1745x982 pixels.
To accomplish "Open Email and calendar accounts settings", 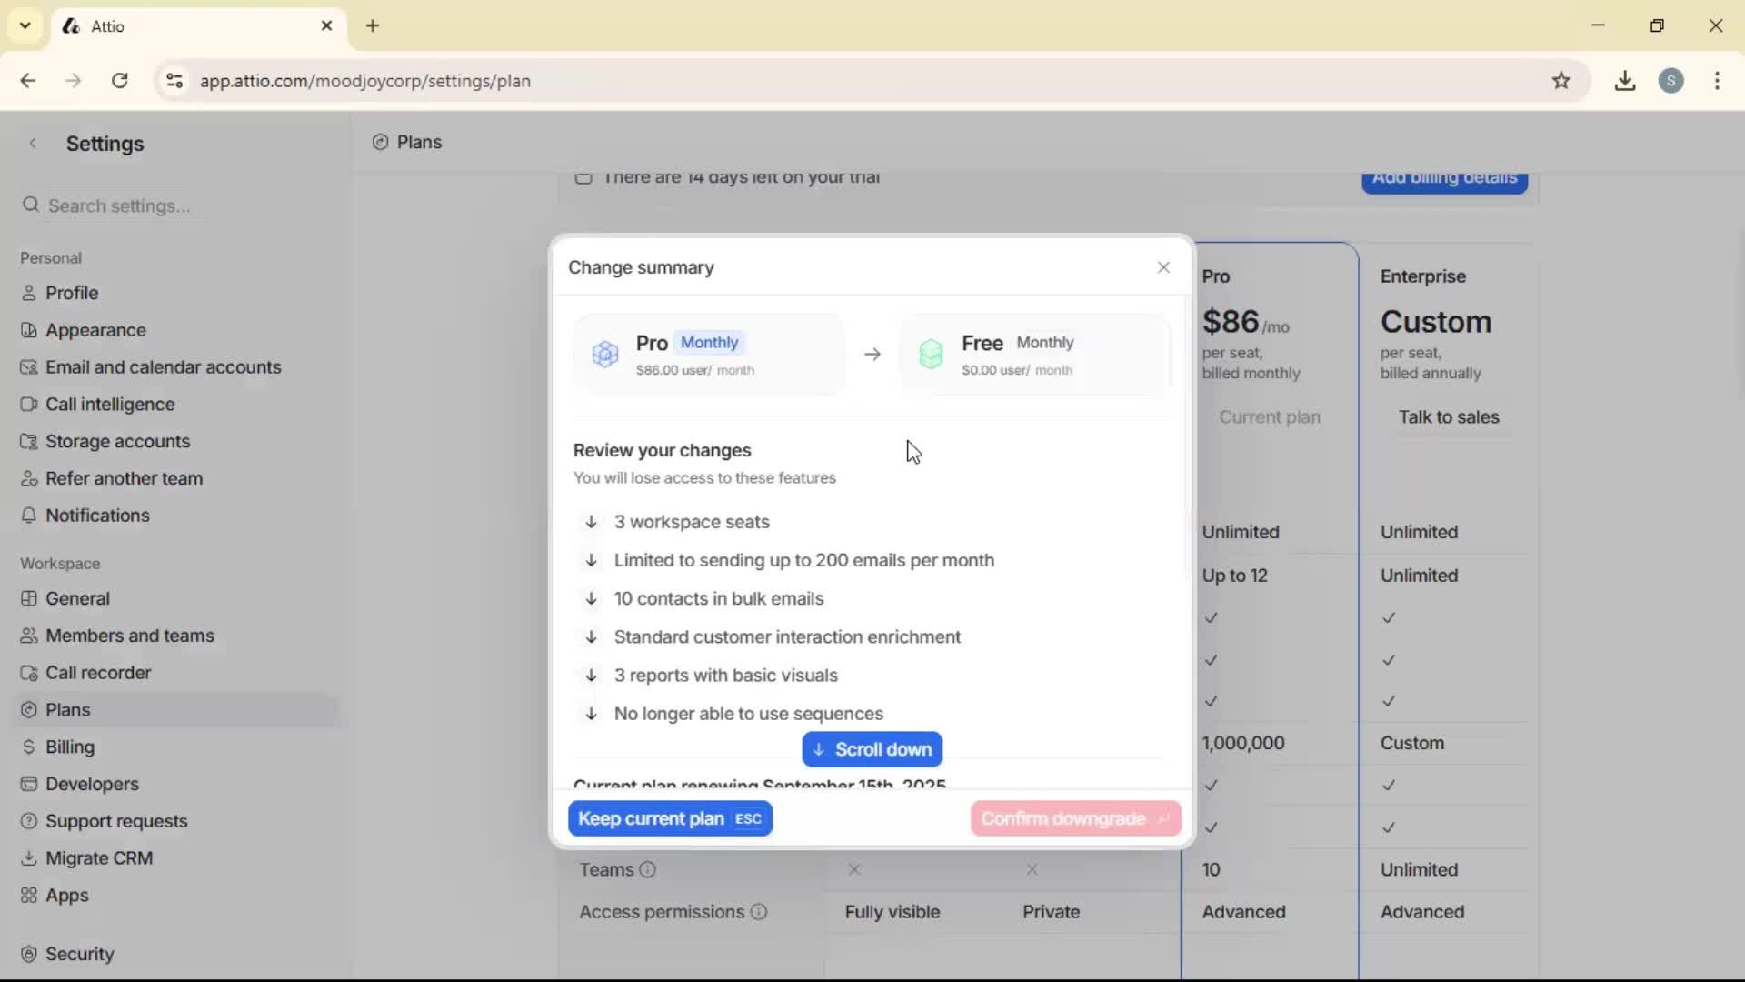I will (164, 367).
